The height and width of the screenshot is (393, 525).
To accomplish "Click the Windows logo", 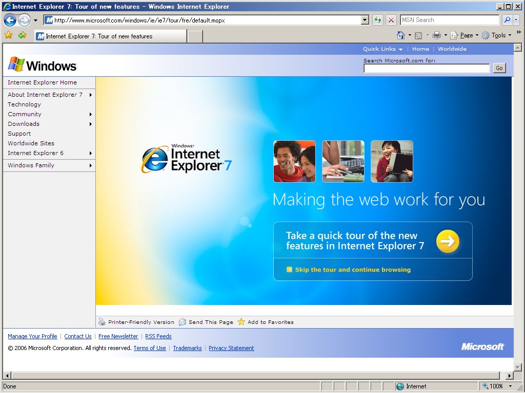I will tap(42, 64).
